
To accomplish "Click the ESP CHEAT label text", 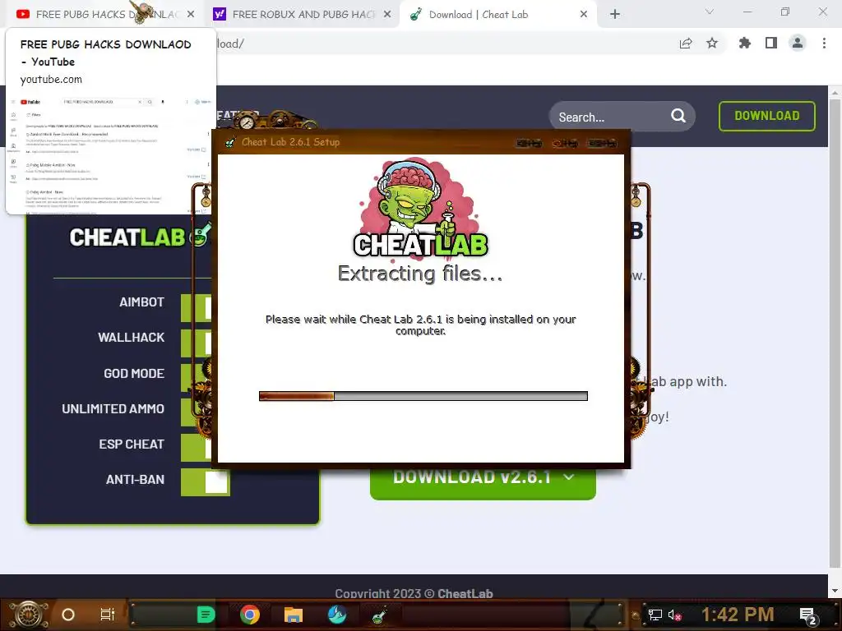I will 132,444.
